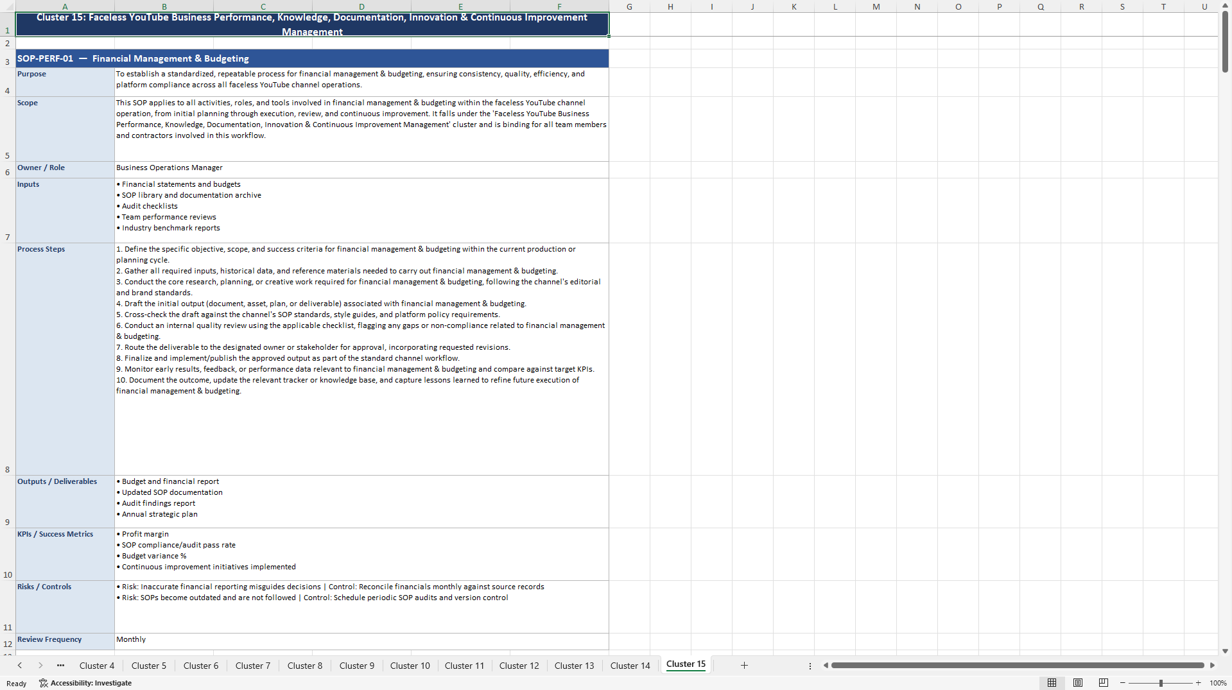Open the Cluster 8 sheet tab
This screenshot has height=690, width=1232.
coord(305,666)
